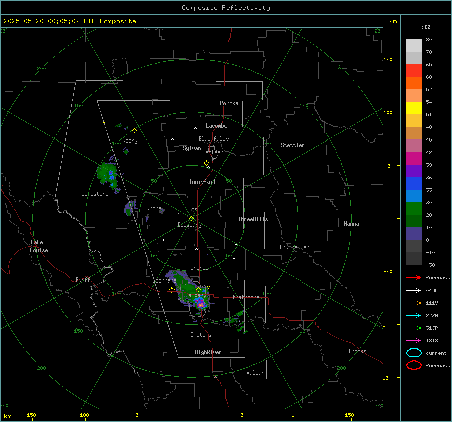Select the cyan 27ZW arrow icon
452x422 pixels.
point(414,315)
